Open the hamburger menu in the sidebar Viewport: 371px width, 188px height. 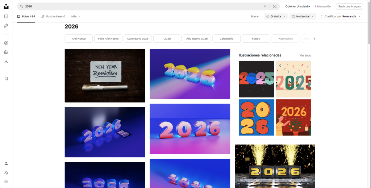[x=6, y=181]
